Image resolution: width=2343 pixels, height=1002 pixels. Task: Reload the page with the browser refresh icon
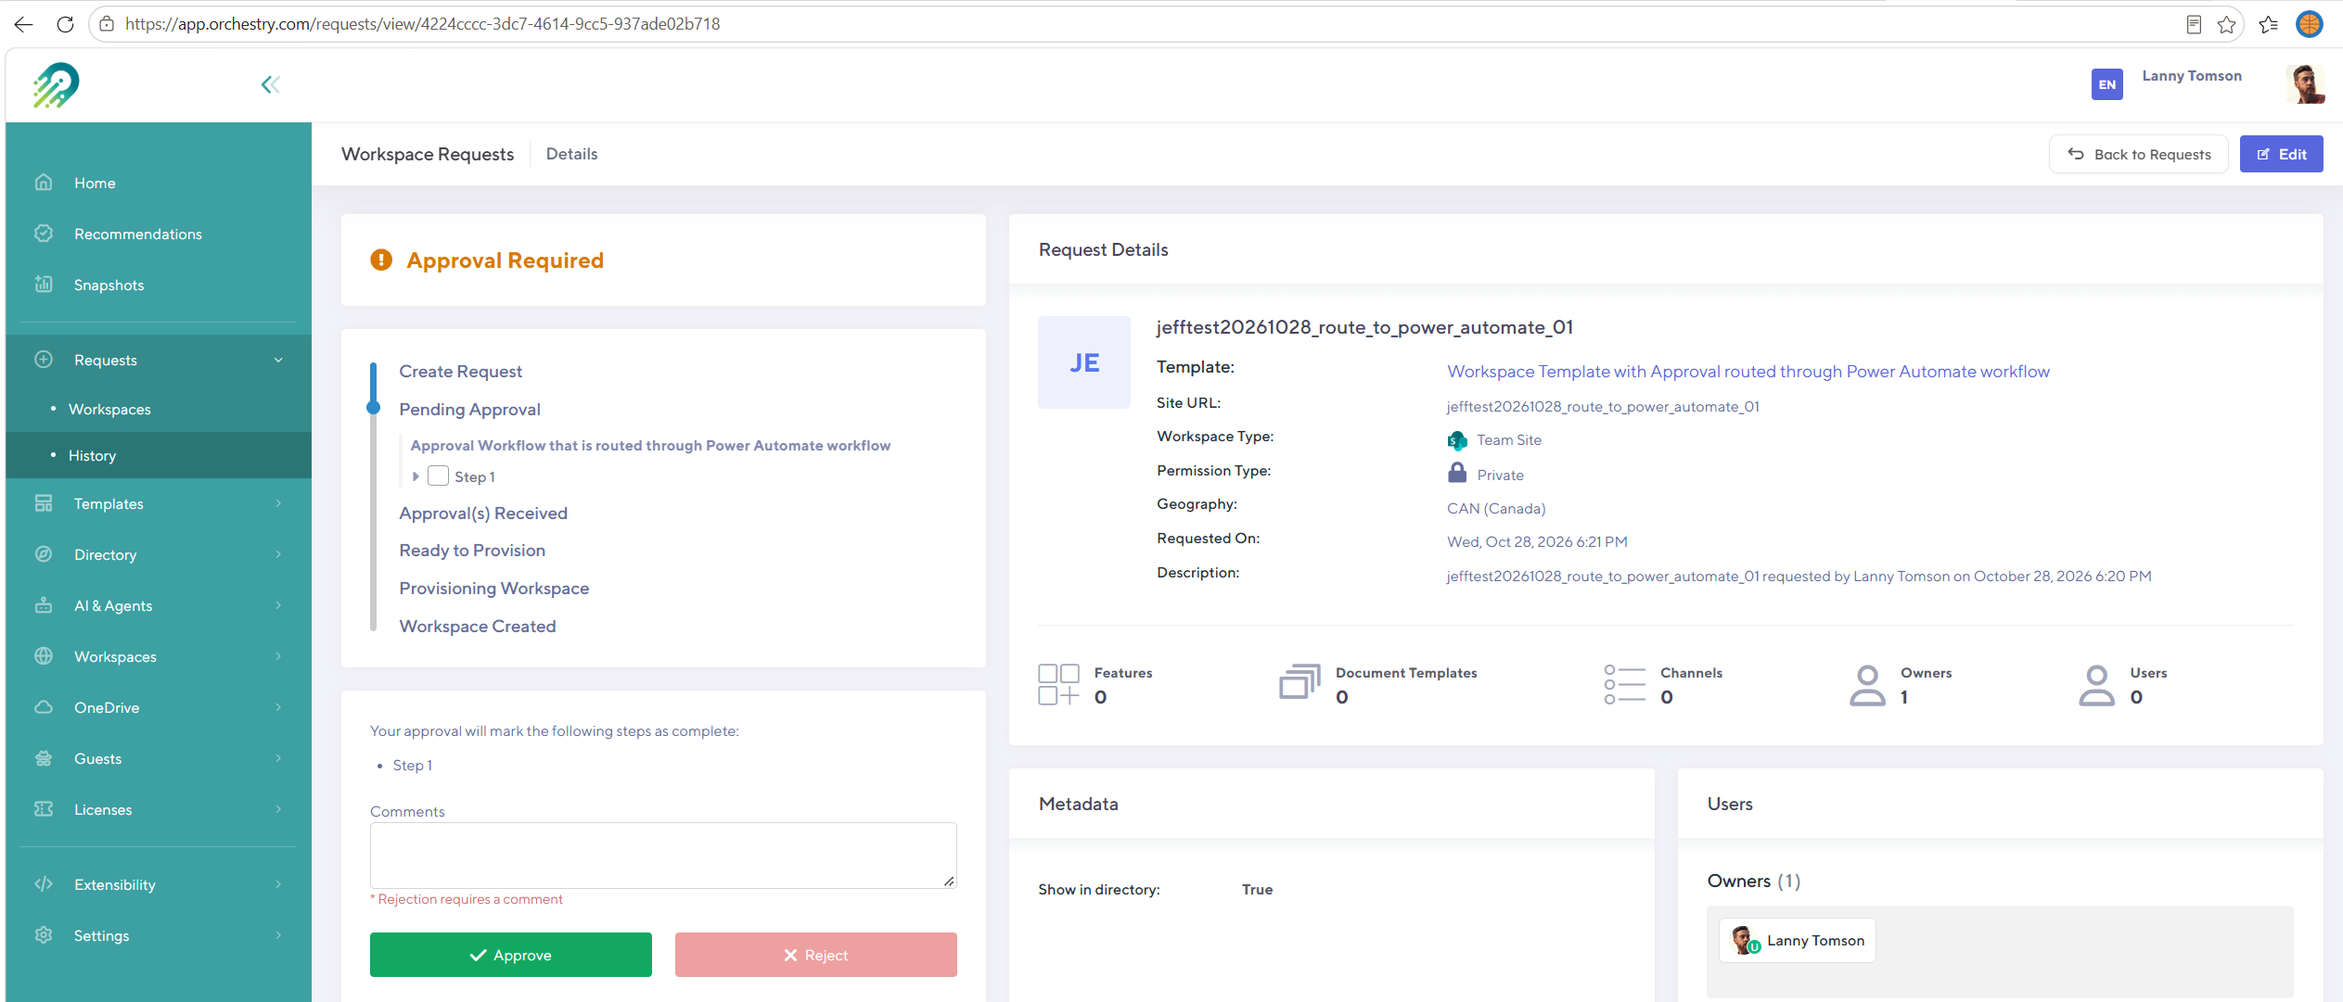pos(65,24)
